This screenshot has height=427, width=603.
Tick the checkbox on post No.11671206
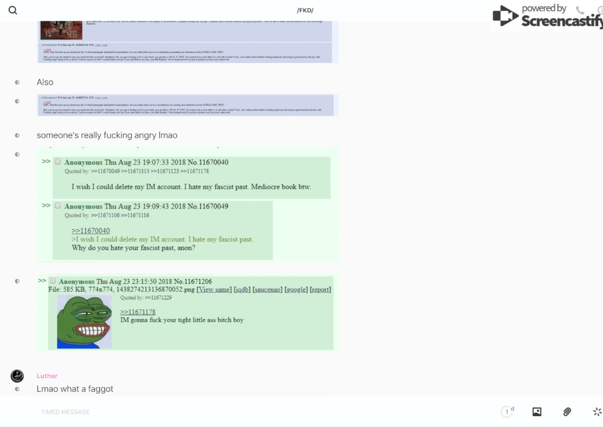click(52, 281)
